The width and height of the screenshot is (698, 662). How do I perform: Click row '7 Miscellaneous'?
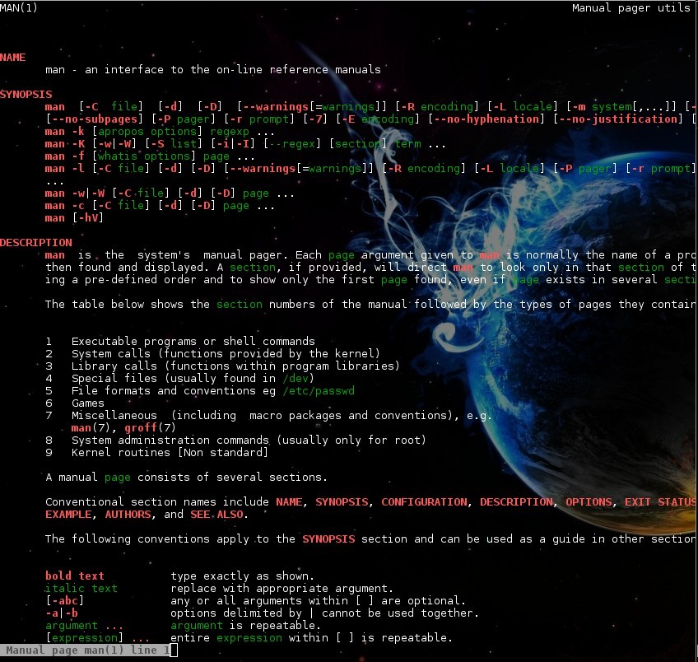click(268, 415)
